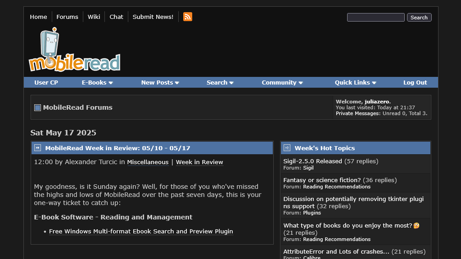The width and height of the screenshot is (461, 259).
Task: Click the Sat May 17 2025 date heading
Action: pos(63,133)
